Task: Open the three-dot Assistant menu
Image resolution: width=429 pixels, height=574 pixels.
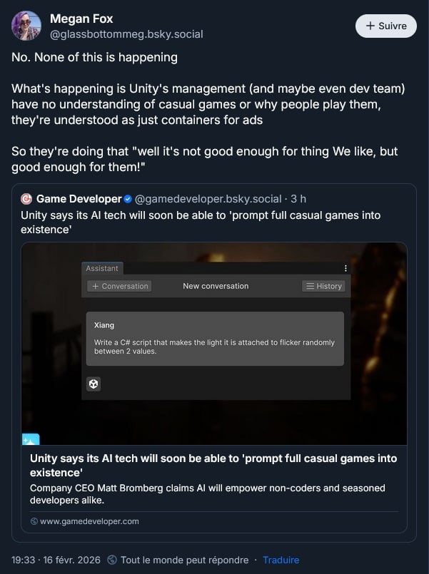Action: [345, 268]
